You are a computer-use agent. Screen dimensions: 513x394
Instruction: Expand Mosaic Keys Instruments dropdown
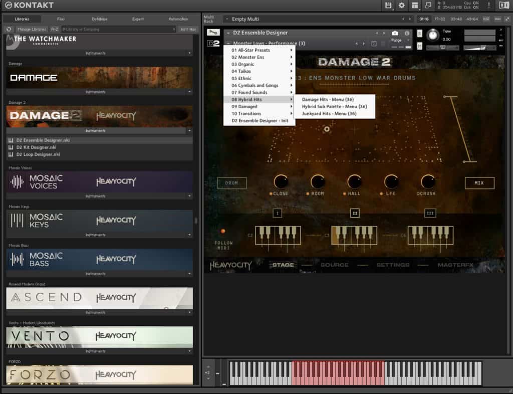pyautogui.click(x=189, y=235)
